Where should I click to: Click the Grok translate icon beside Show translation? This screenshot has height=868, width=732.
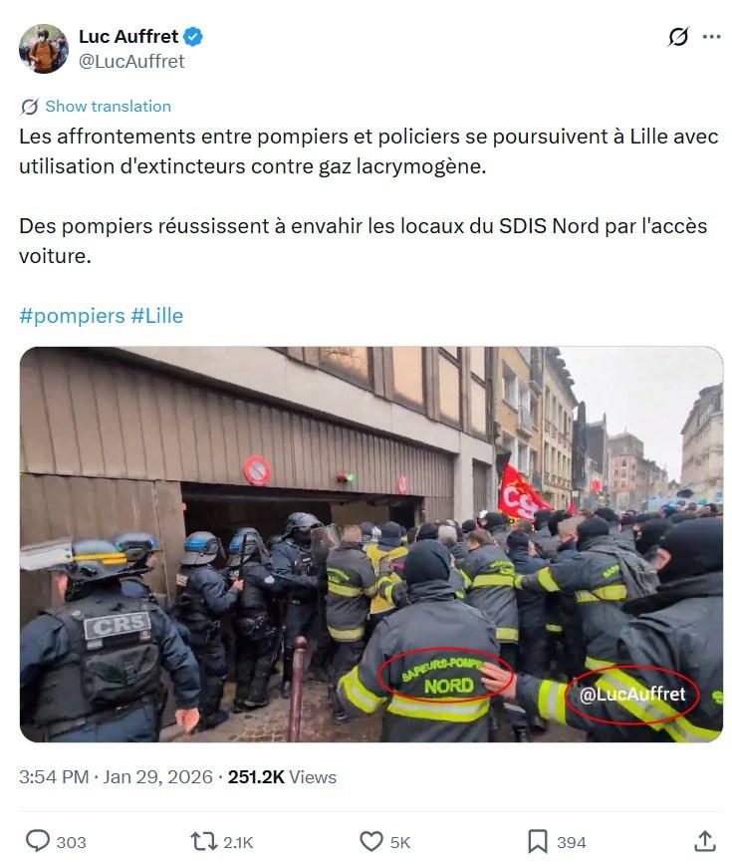29,107
